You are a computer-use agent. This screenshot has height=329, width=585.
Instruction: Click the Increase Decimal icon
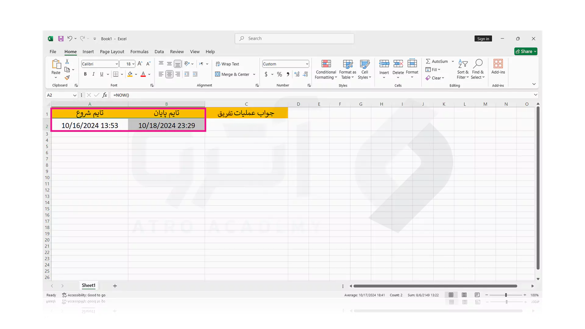pos(297,74)
